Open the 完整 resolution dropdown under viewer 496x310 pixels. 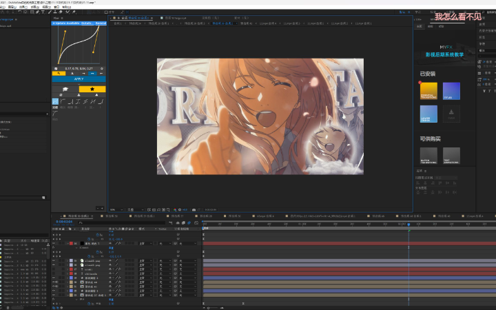pos(136,209)
